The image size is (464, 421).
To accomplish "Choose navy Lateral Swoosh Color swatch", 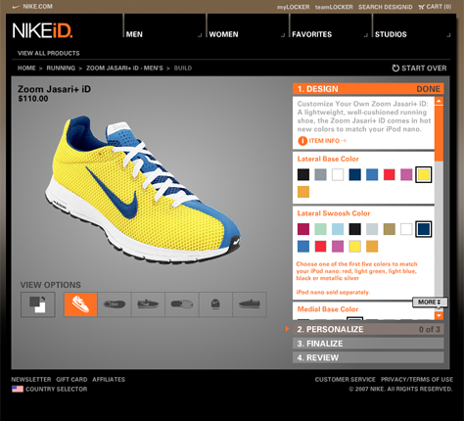I will [x=424, y=229].
